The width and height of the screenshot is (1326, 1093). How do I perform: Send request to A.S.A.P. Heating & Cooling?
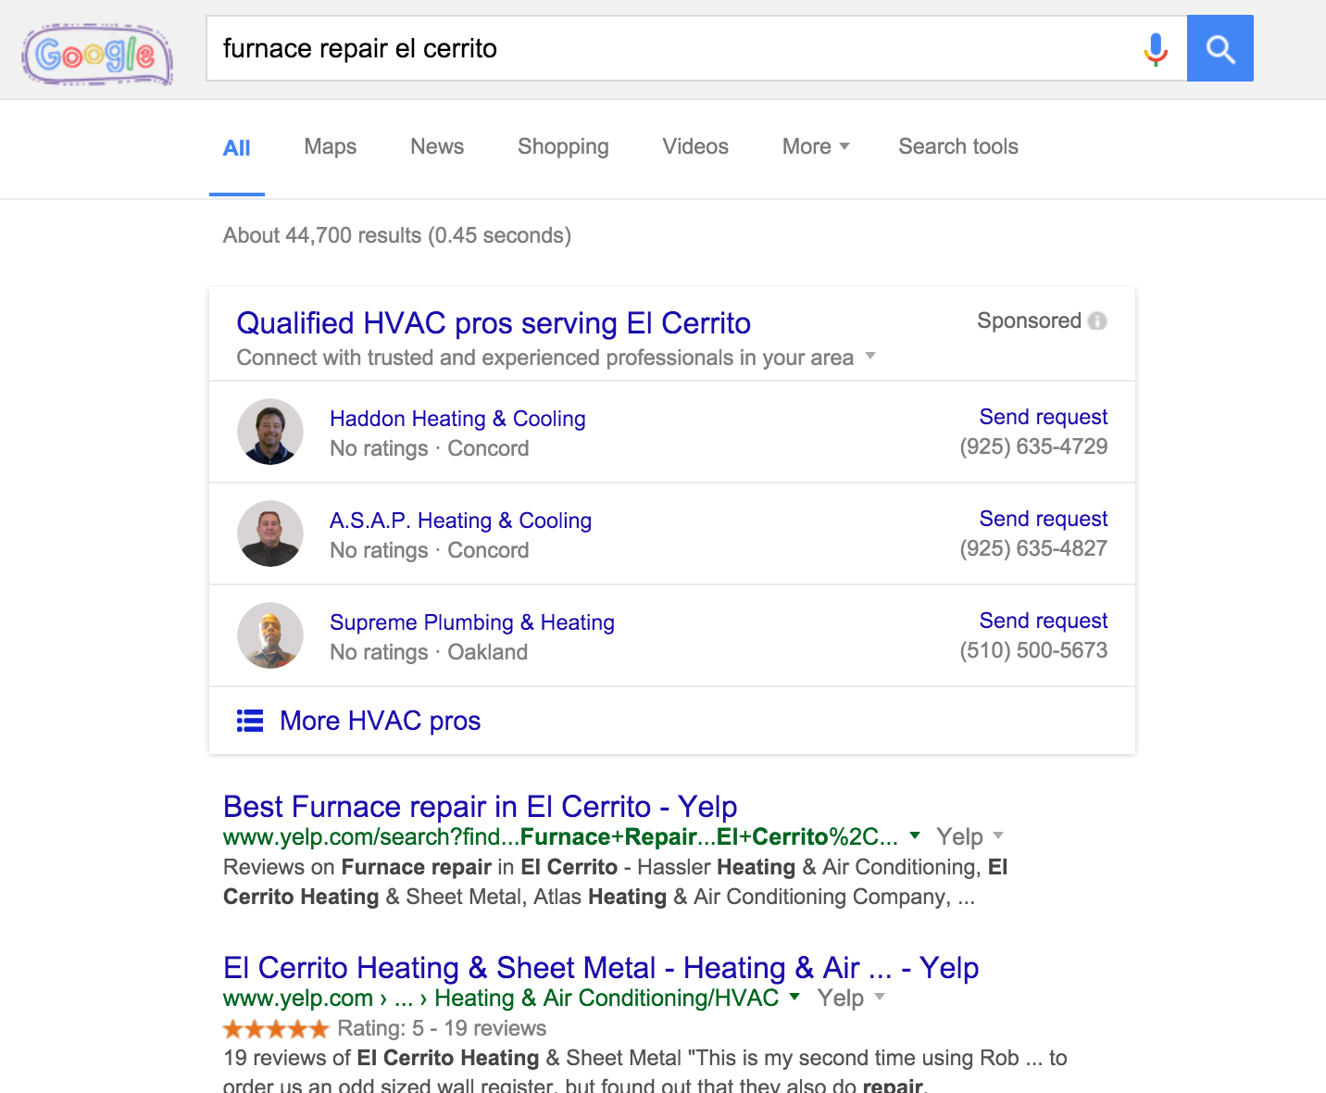pos(1044,519)
